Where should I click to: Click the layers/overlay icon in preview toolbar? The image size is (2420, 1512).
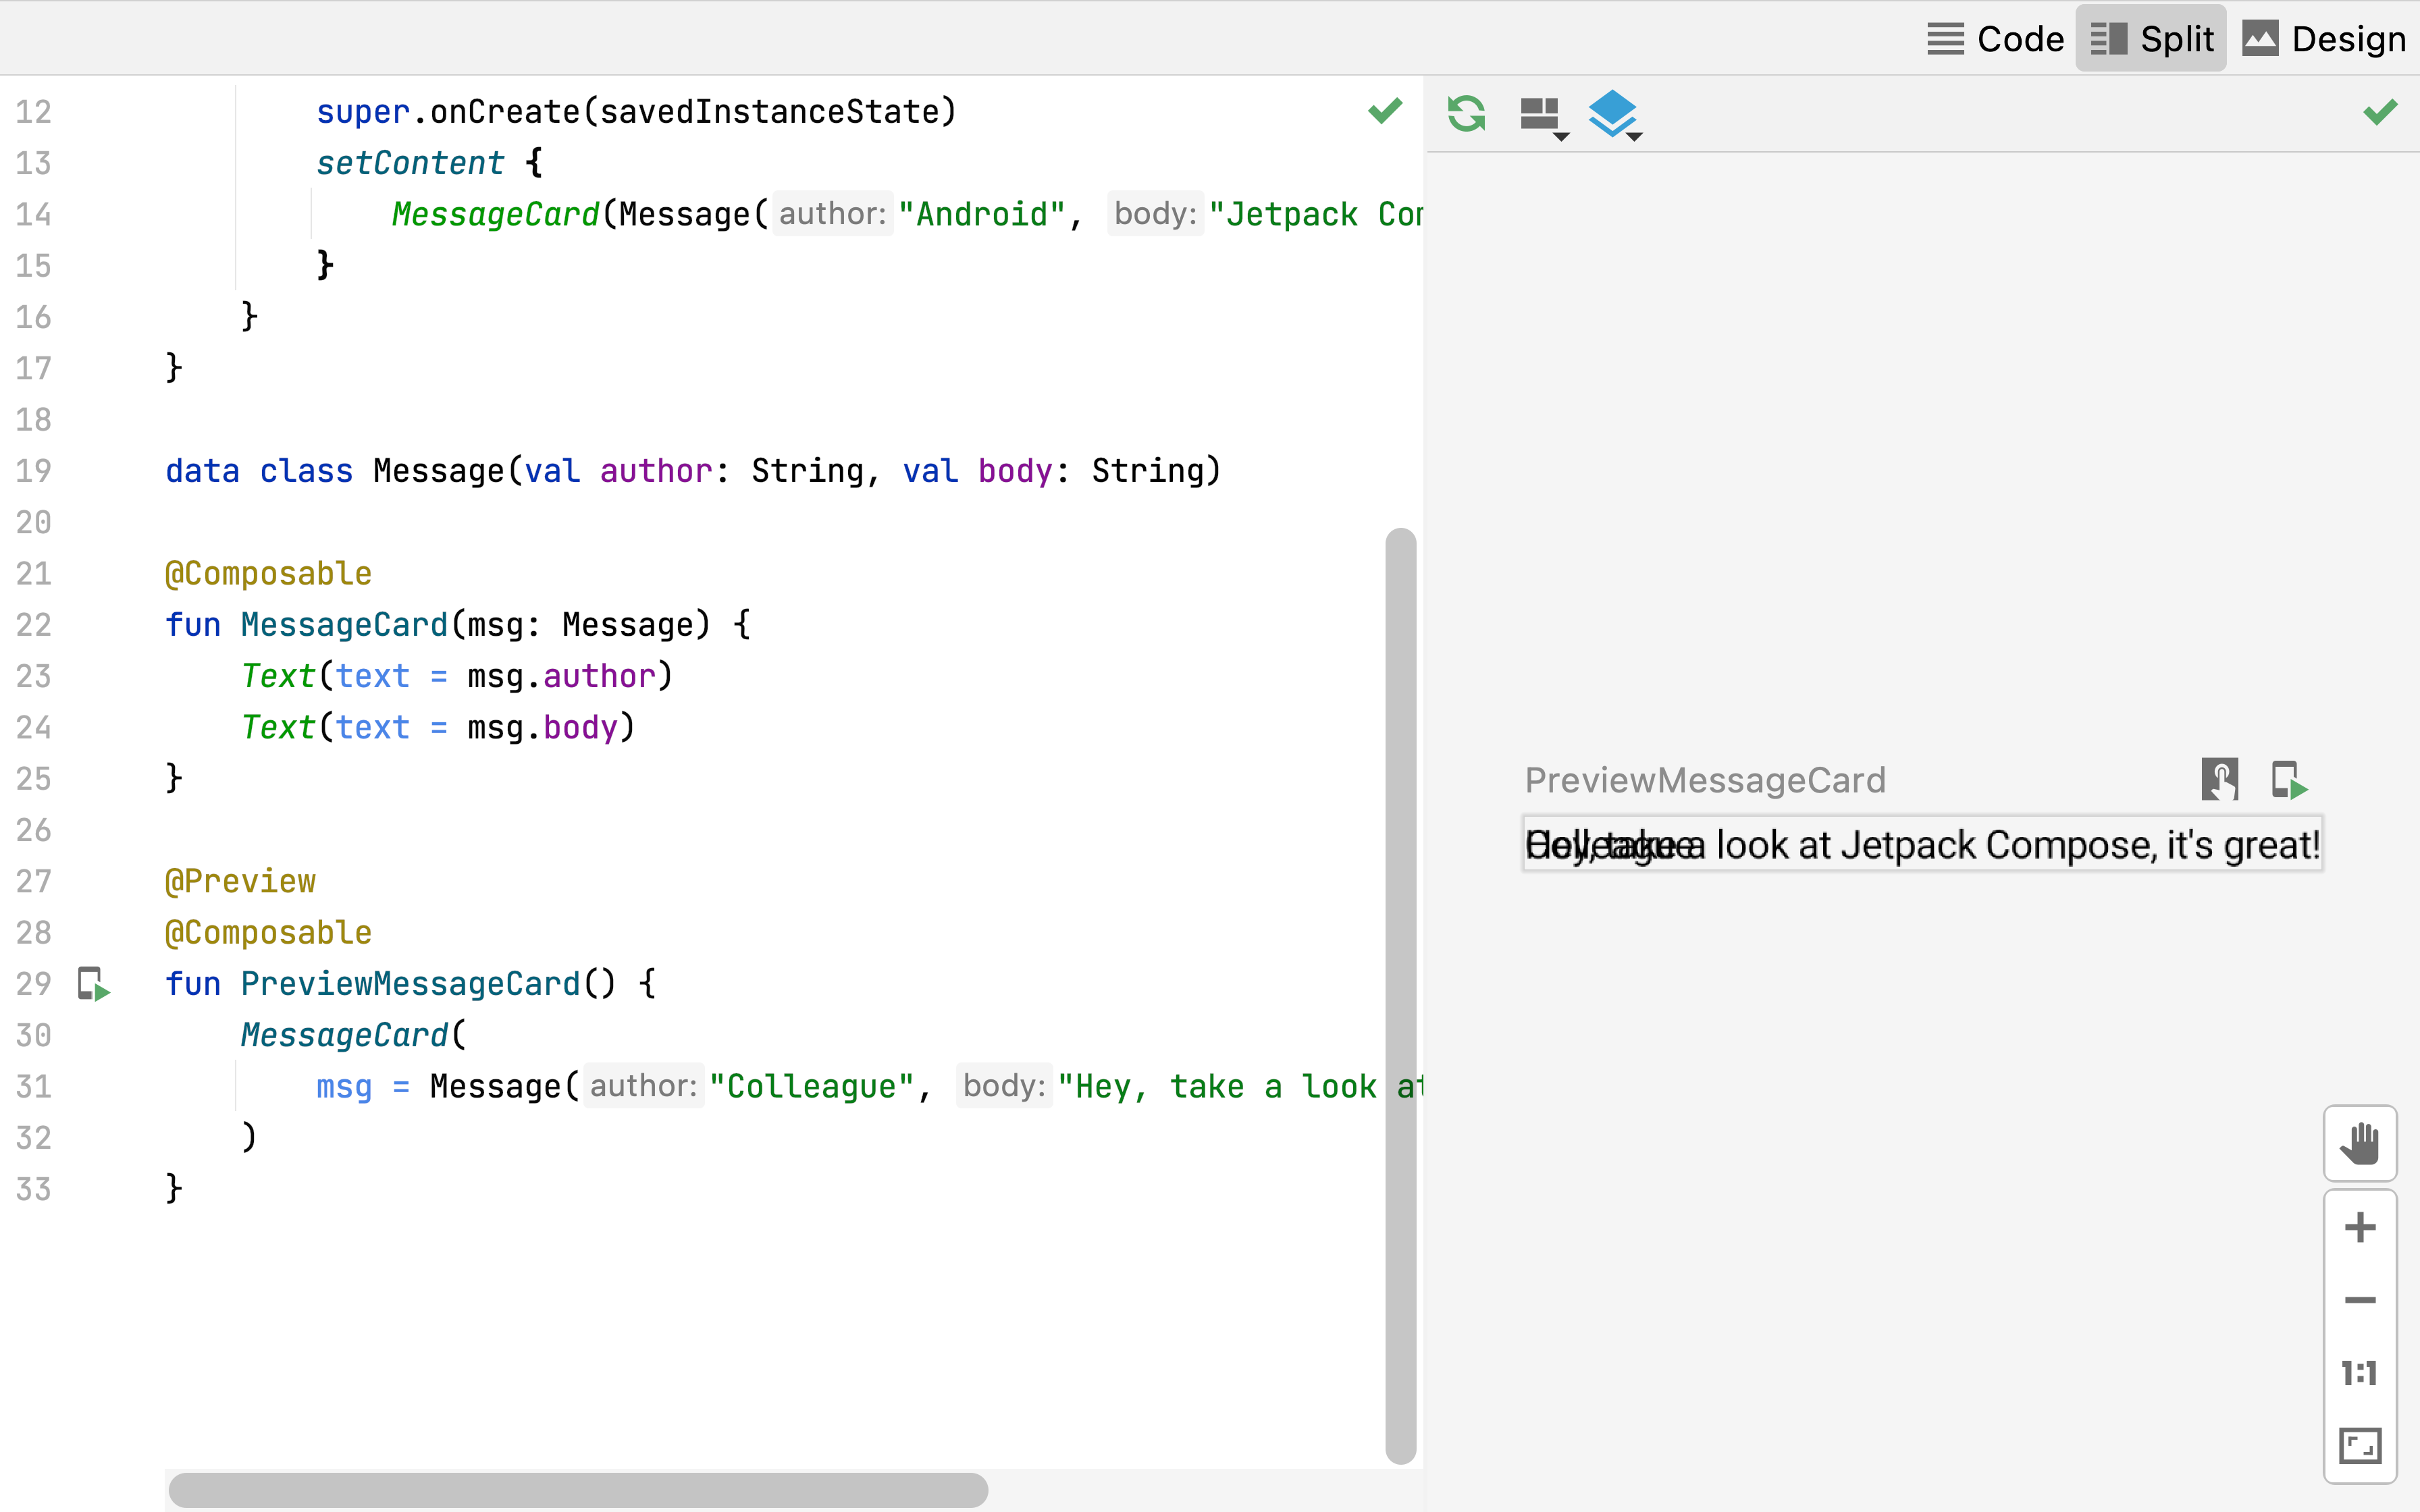pos(1608,113)
